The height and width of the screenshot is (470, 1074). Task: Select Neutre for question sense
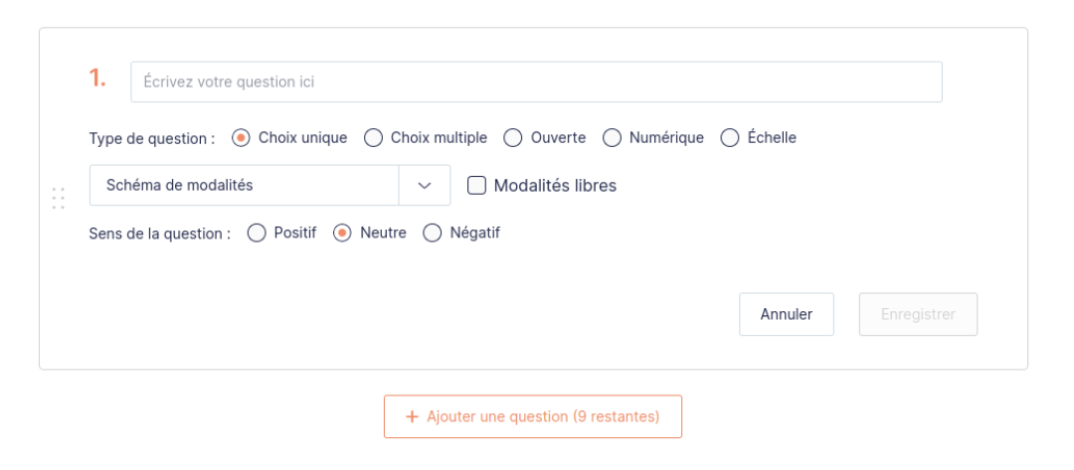(x=342, y=234)
